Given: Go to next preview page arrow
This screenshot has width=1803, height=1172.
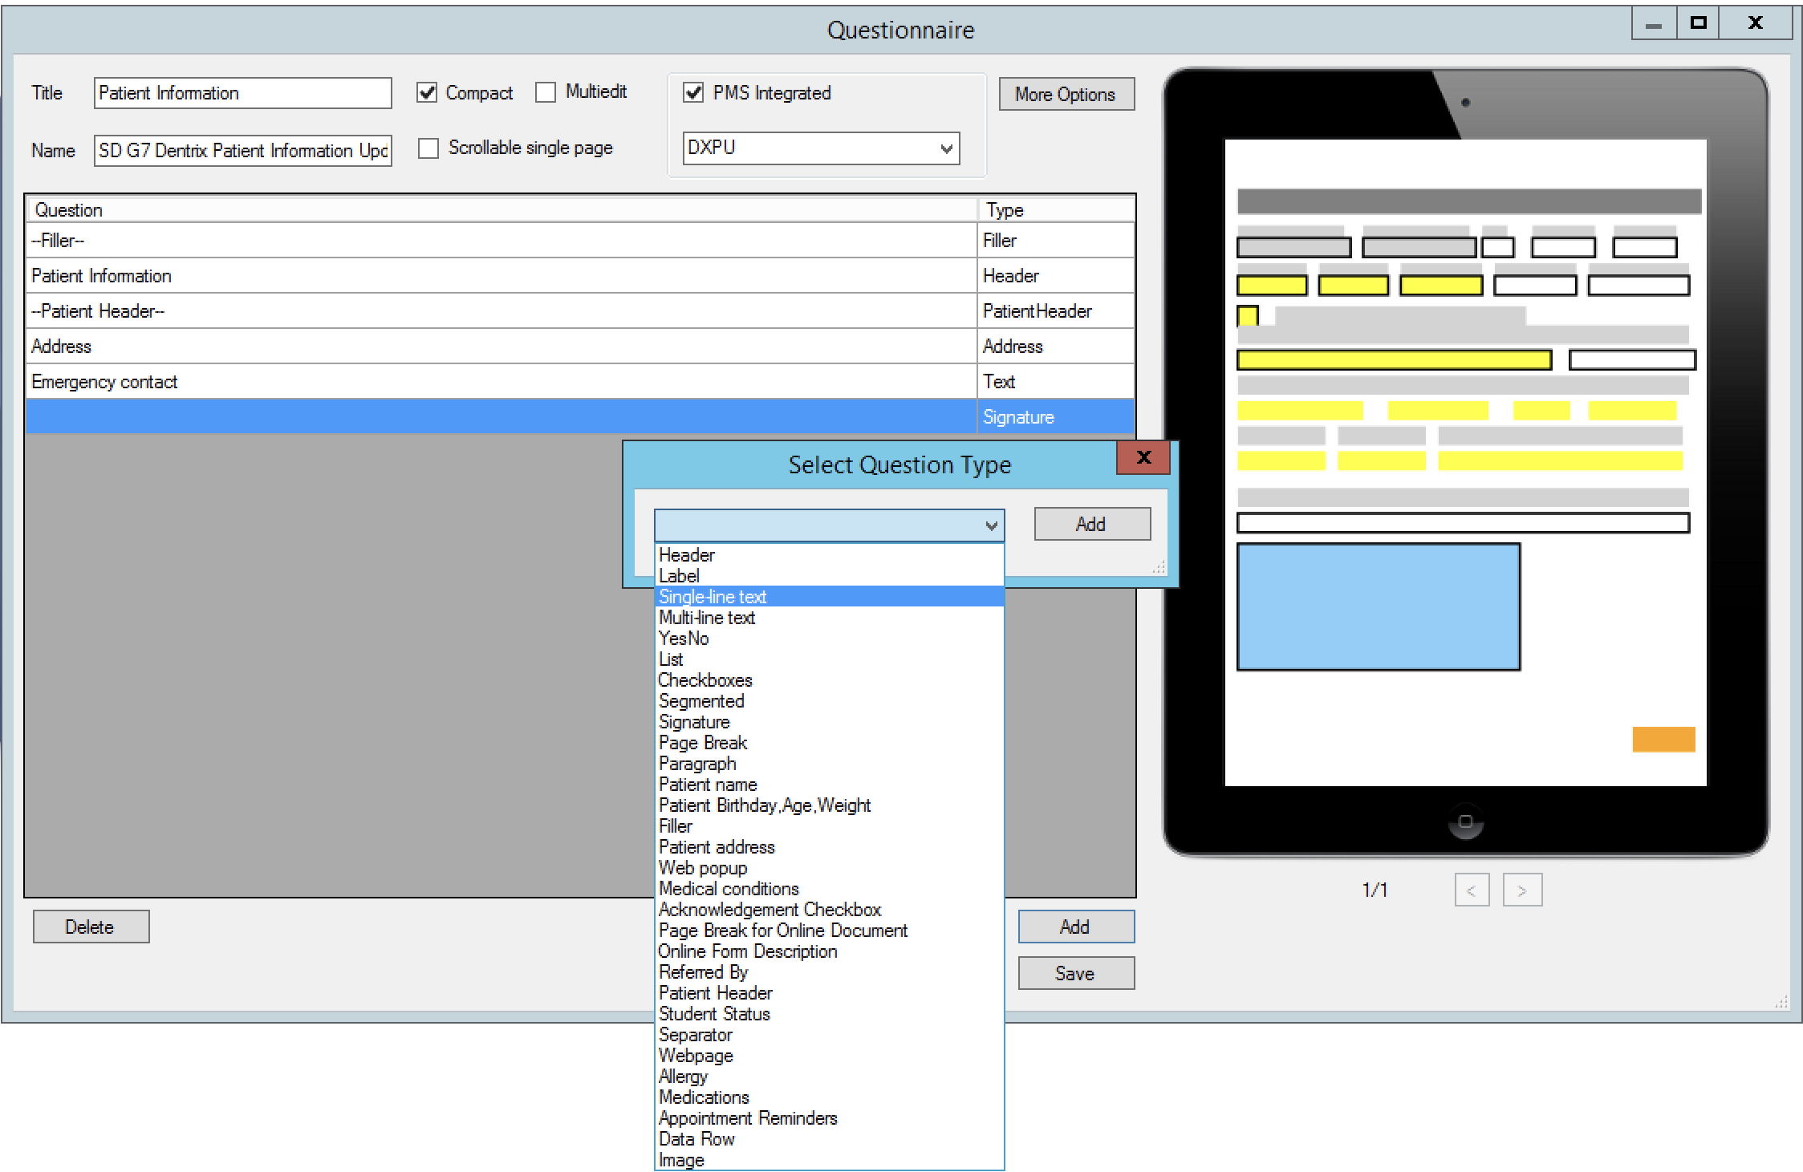Looking at the screenshot, I should pos(1521,890).
